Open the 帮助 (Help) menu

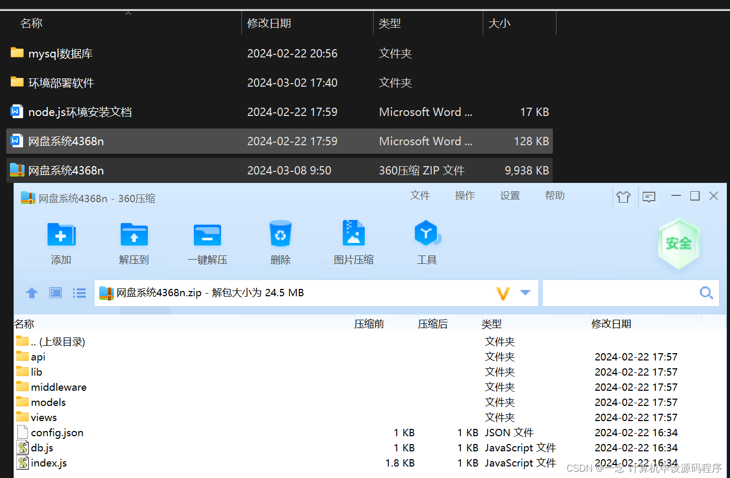554,195
